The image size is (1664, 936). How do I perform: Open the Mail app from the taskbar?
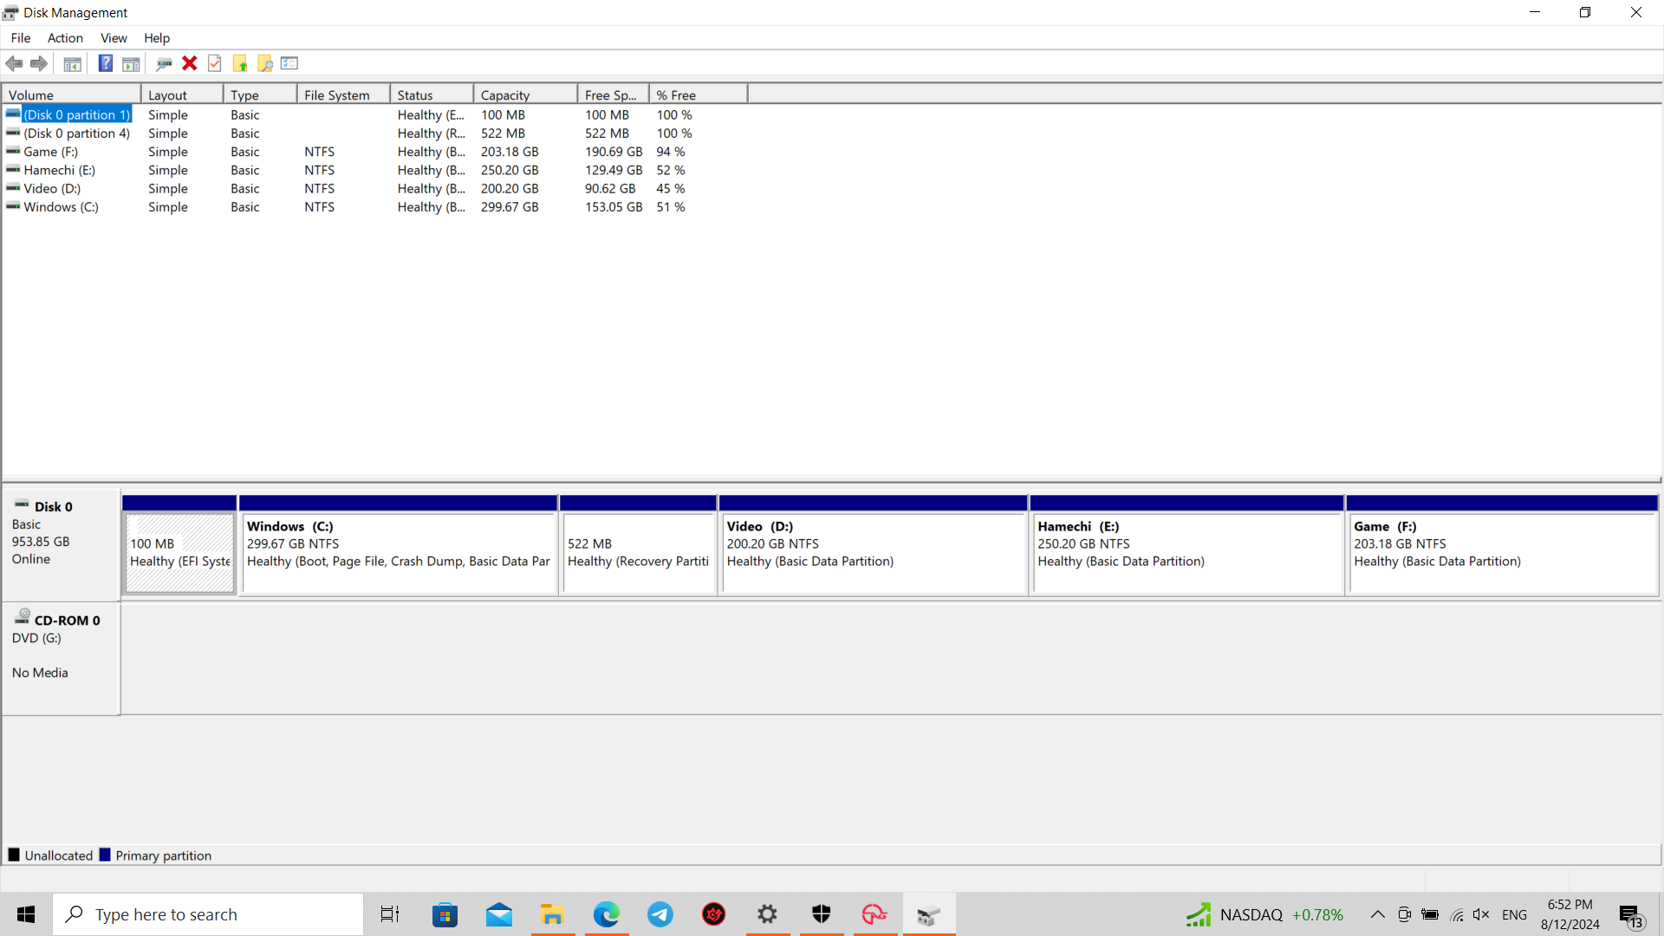[x=499, y=914]
